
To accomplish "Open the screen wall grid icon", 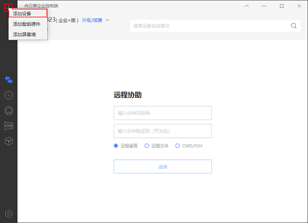I will click(9, 125).
